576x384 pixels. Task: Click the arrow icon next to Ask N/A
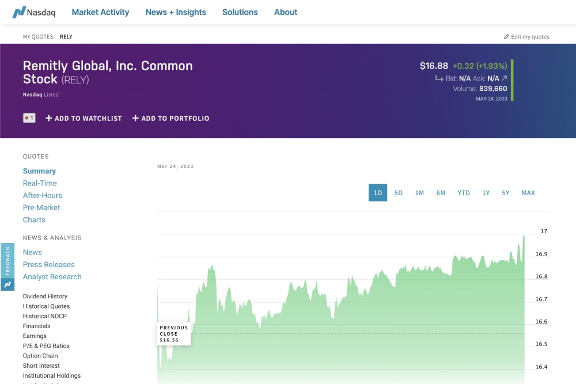click(505, 78)
